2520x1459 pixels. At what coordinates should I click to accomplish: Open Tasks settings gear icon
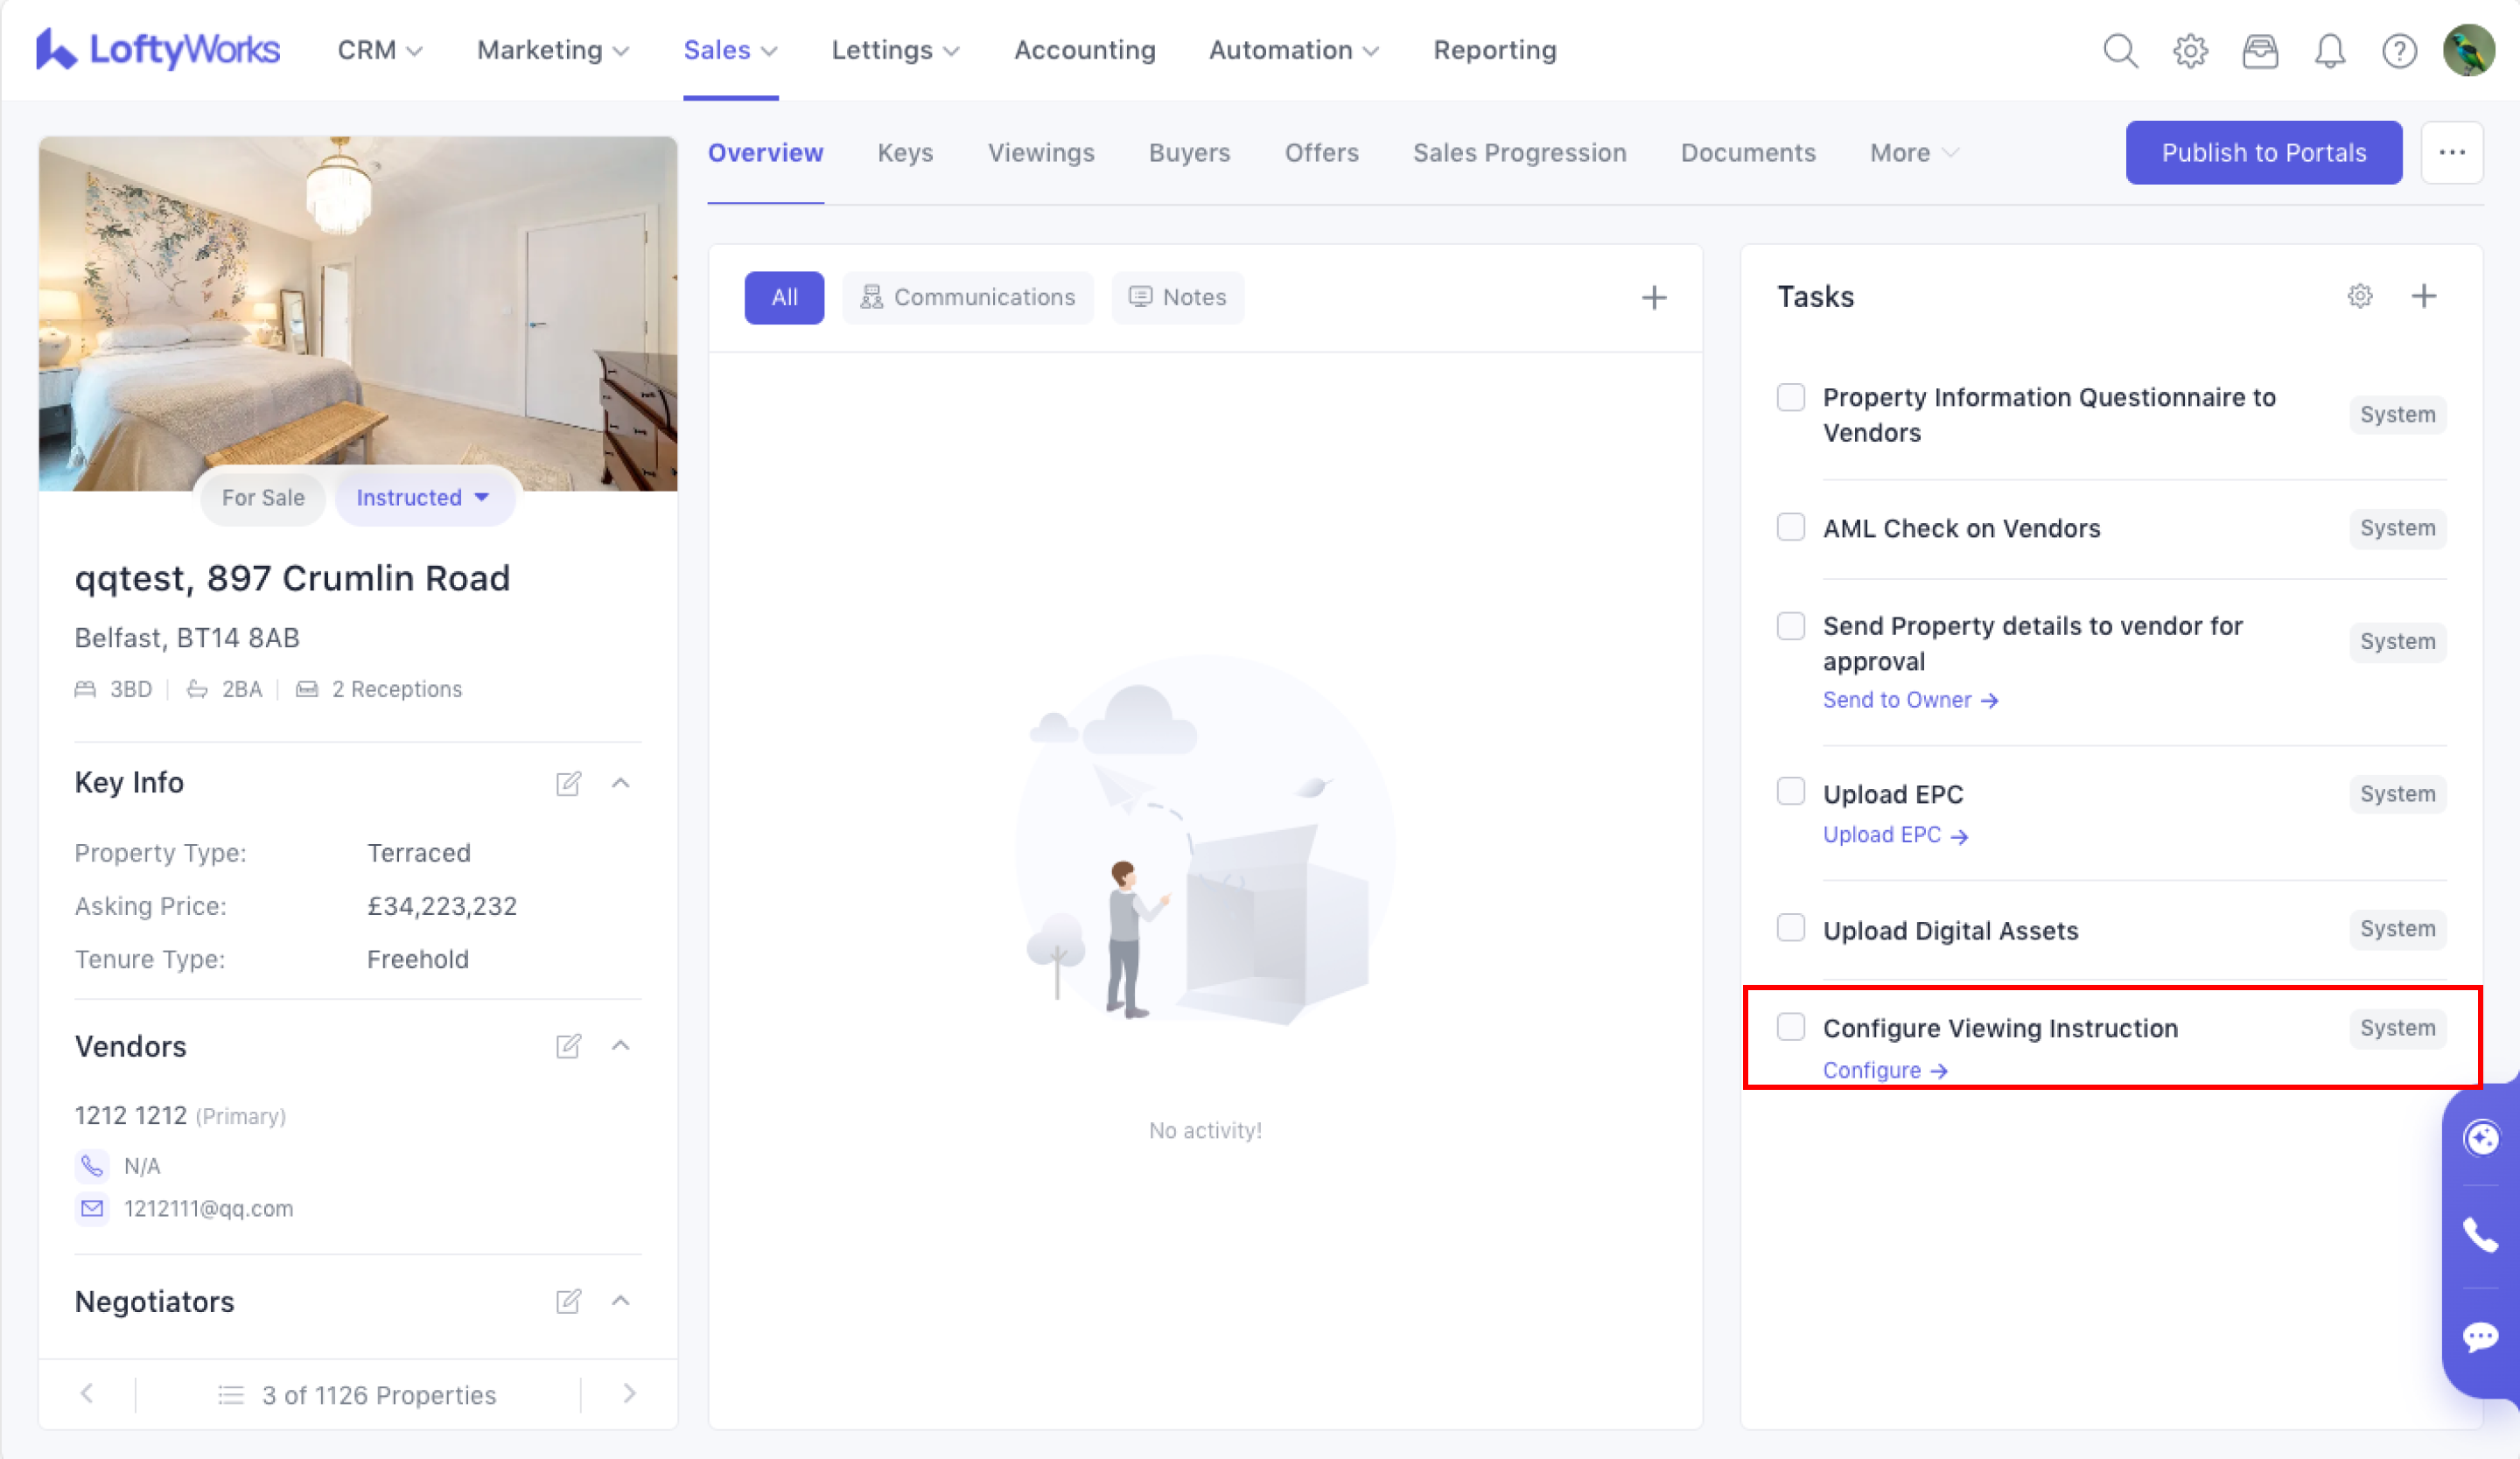pos(2359,296)
